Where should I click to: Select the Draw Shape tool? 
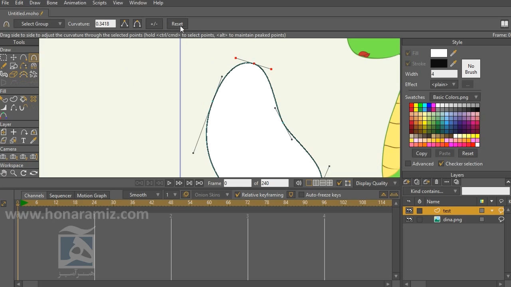[14, 66]
